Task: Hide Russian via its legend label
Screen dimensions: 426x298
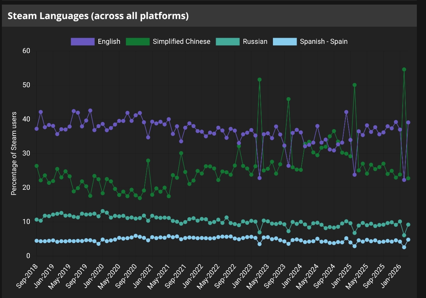Action: coord(255,42)
